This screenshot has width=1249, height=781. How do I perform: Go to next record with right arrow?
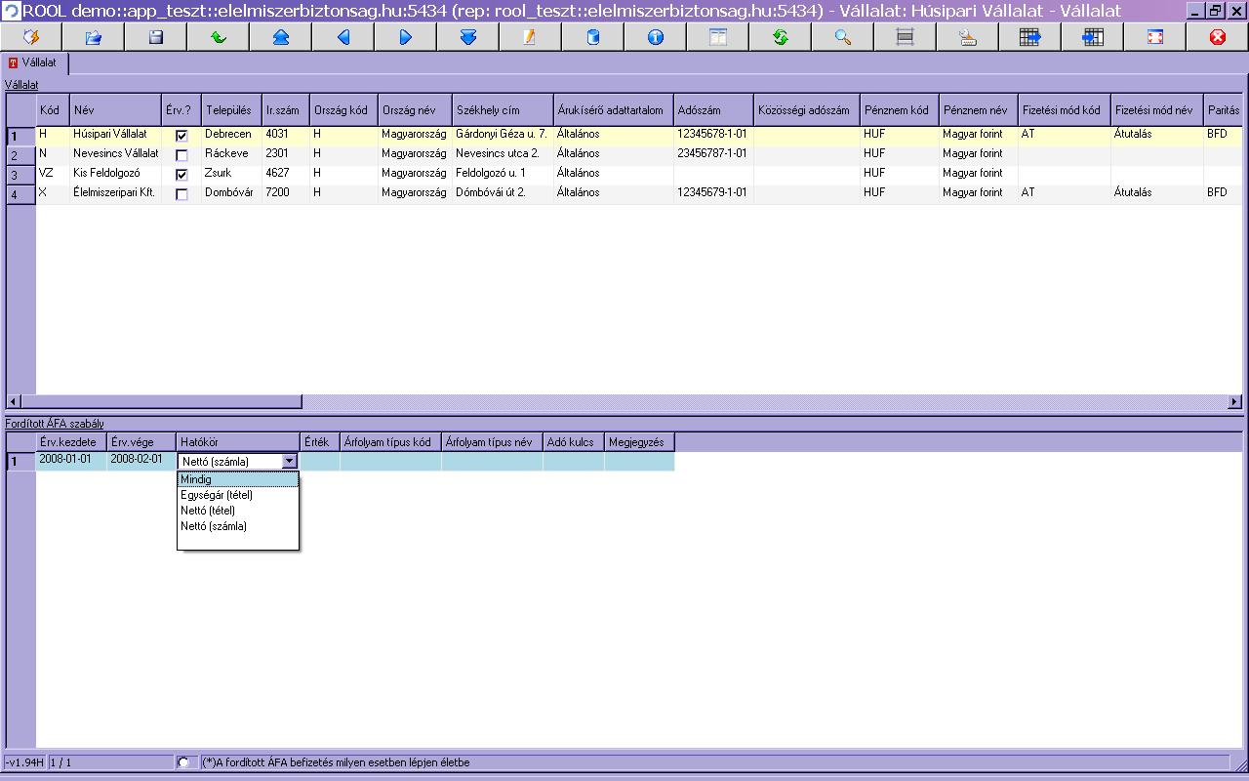click(x=406, y=37)
